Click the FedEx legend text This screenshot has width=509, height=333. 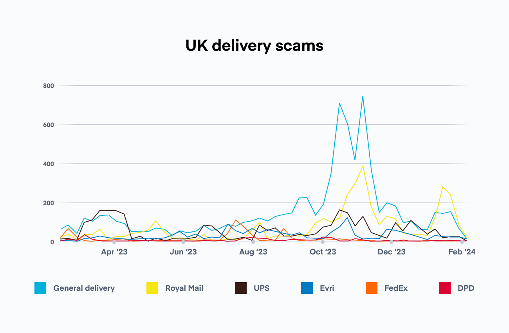396,288
